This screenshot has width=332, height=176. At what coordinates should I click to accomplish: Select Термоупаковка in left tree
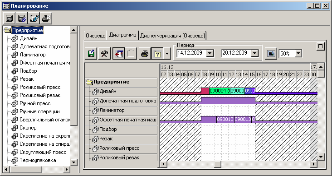click(38, 160)
